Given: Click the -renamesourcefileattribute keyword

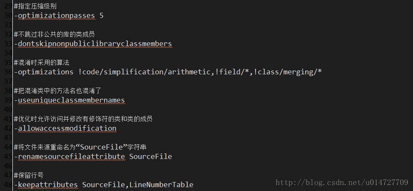Looking at the screenshot, I should point(69,156).
